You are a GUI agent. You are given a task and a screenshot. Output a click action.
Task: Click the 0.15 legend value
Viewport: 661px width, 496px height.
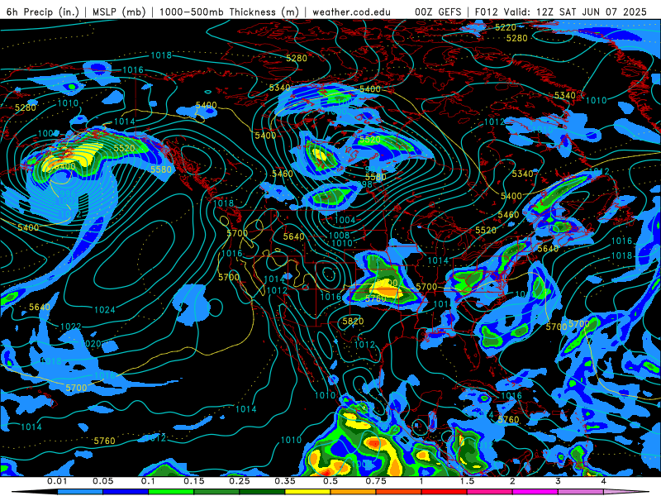(194, 481)
